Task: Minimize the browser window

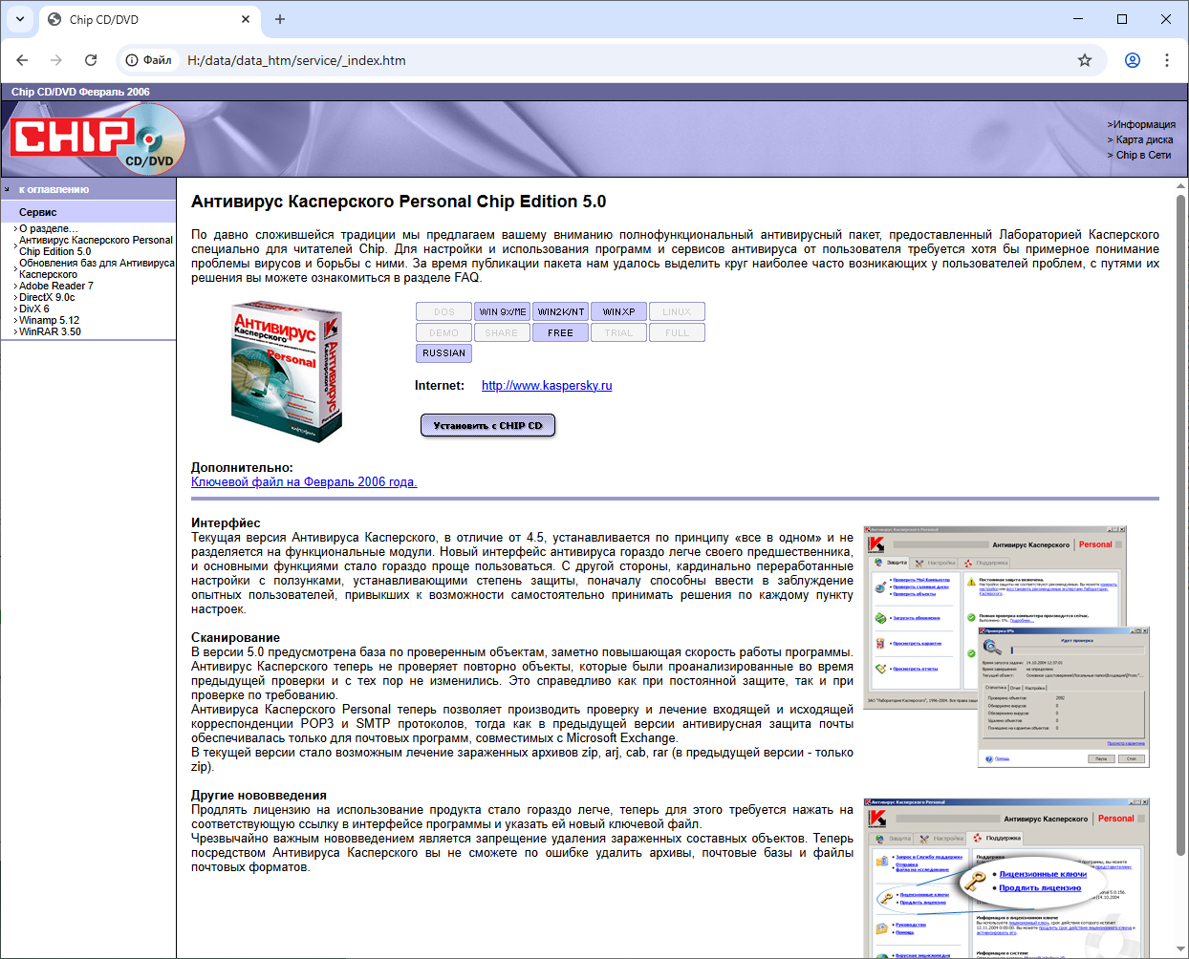Action: point(1078,19)
